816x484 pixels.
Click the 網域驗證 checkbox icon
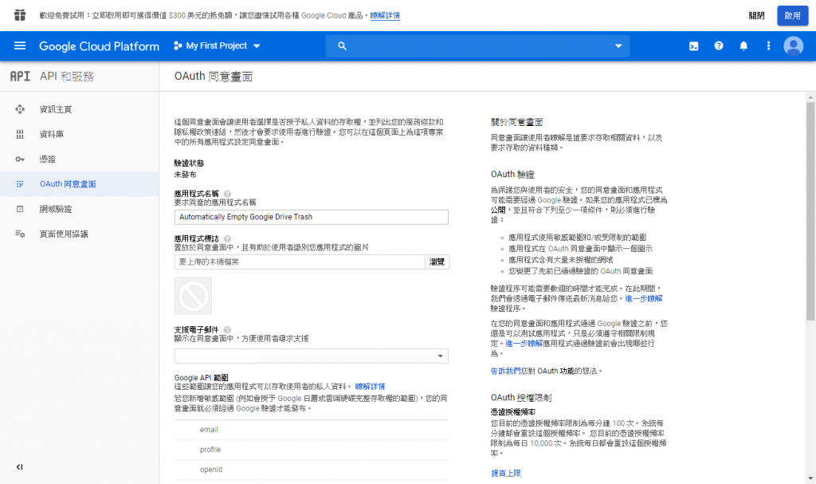(x=20, y=209)
